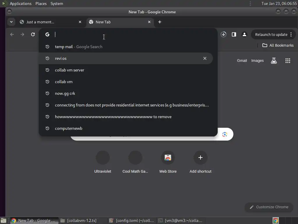The image size is (298, 224).
Task: Pick the 'howwww... to remove' suggestion
Action: click(126, 117)
